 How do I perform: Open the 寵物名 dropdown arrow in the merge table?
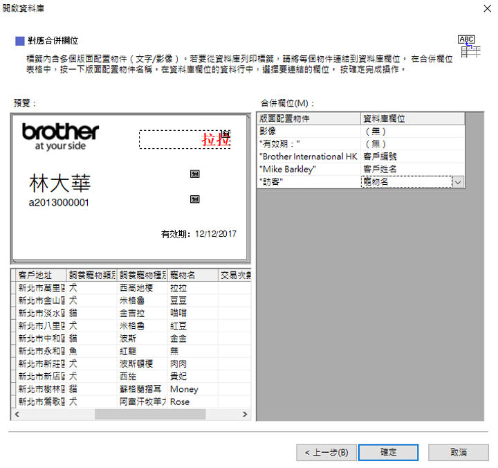pyautogui.click(x=458, y=182)
